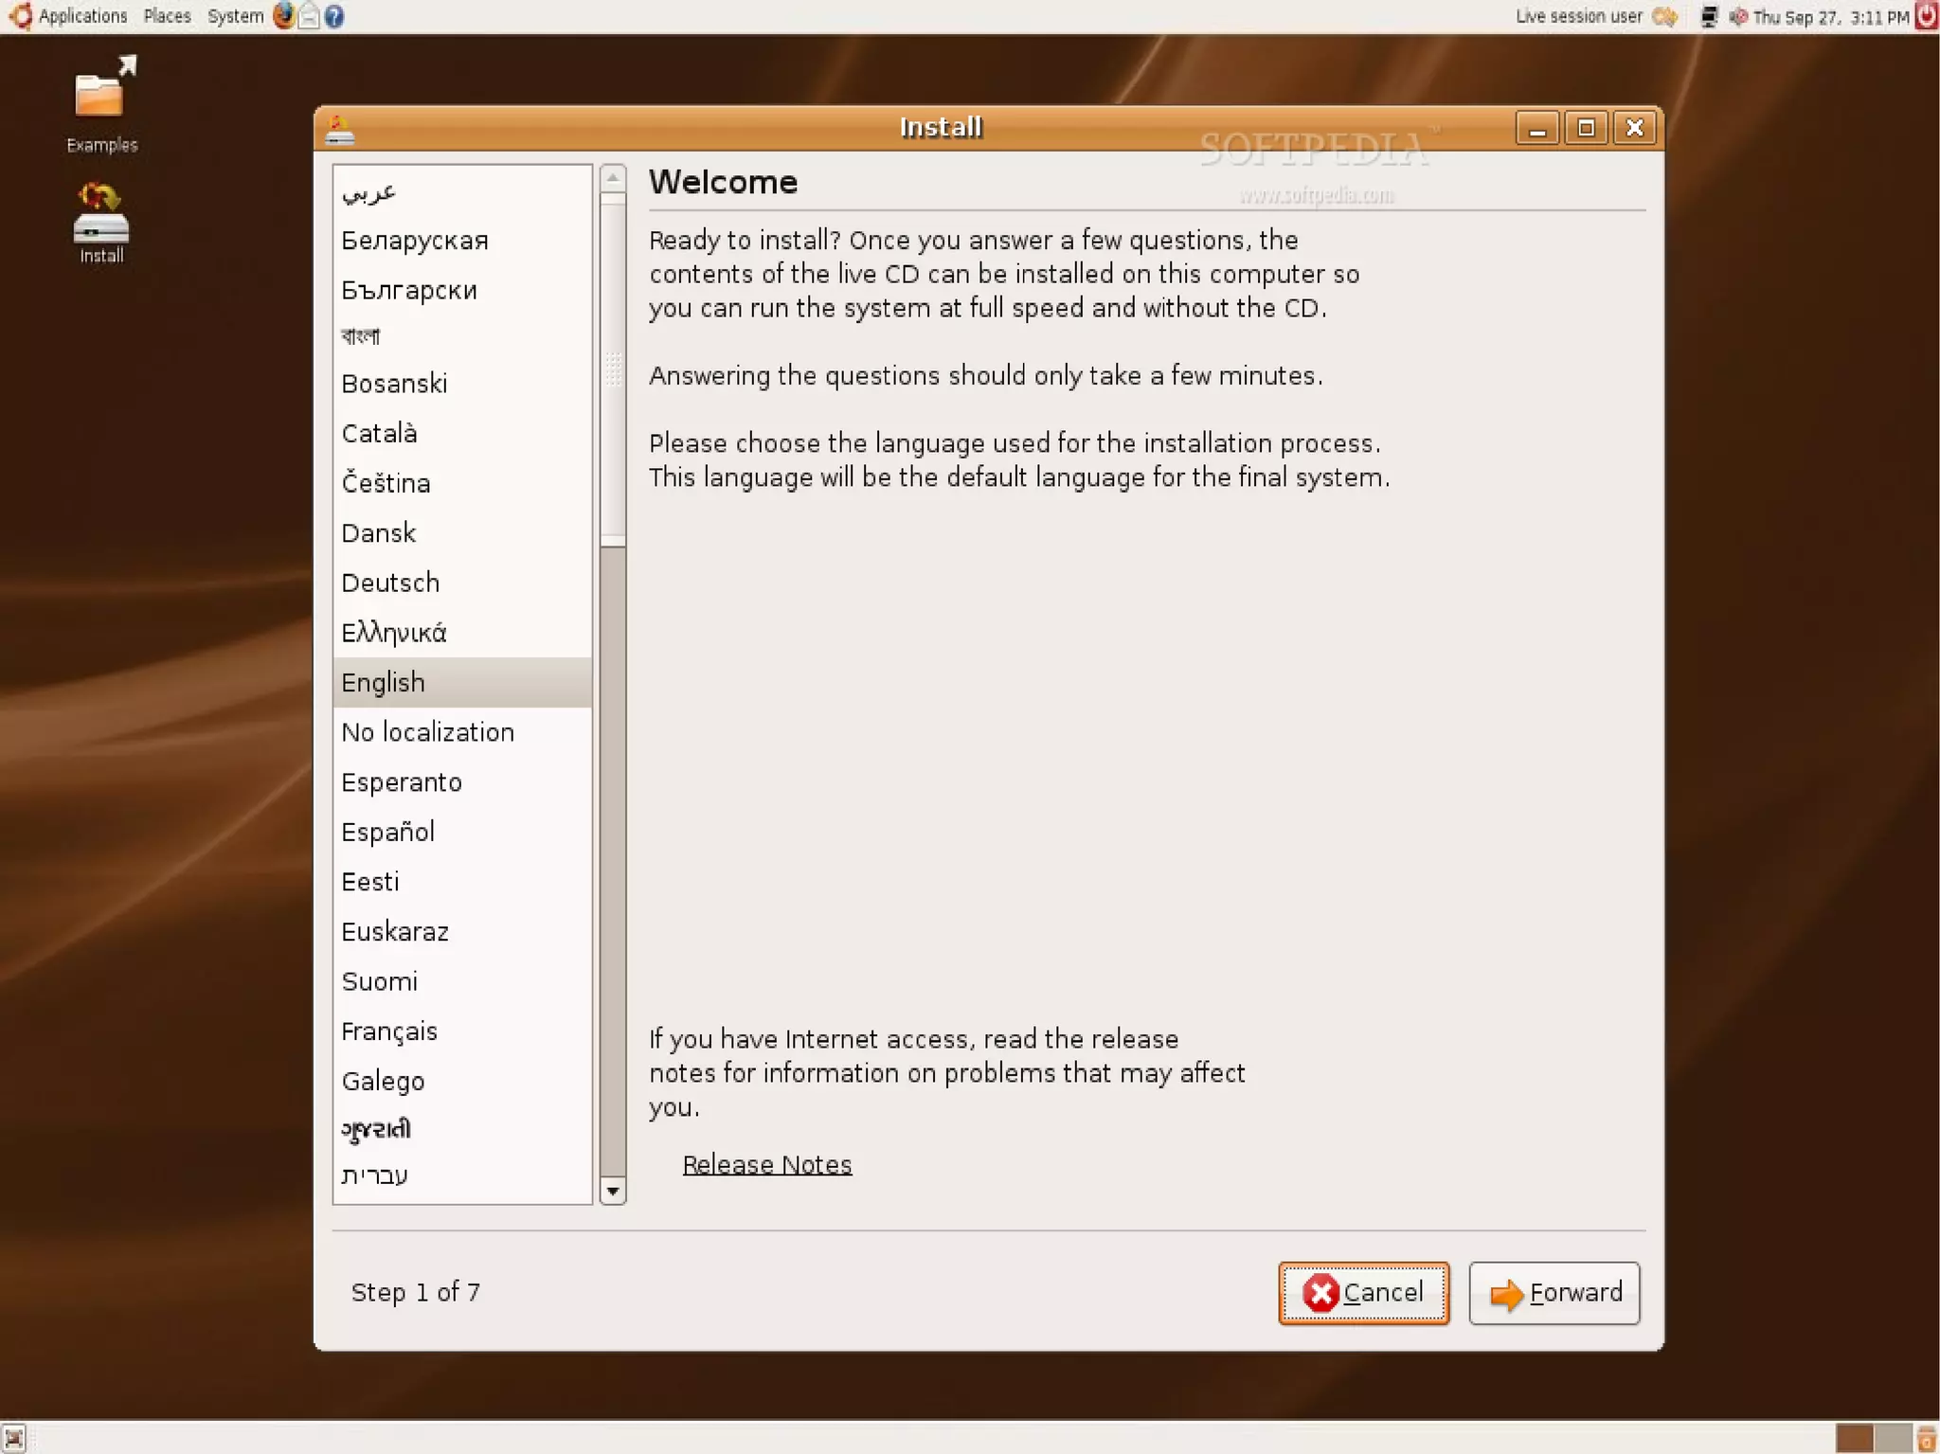Open the Firefox browser launcher icon
Image resolution: width=1940 pixels, height=1454 pixels.
pyautogui.click(x=283, y=16)
